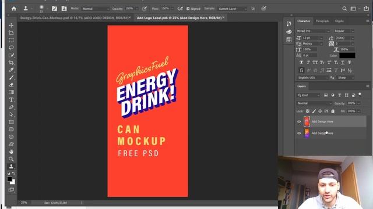The image size is (373, 209).
Task: Open the English: USA language dropdown
Action: (313, 78)
